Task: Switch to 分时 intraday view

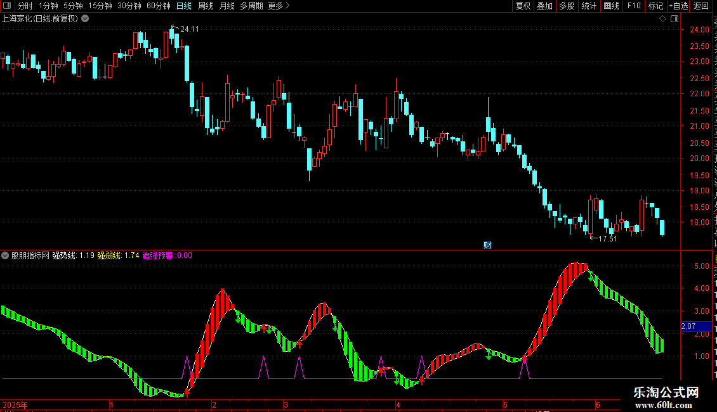Action: pyautogui.click(x=25, y=6)
